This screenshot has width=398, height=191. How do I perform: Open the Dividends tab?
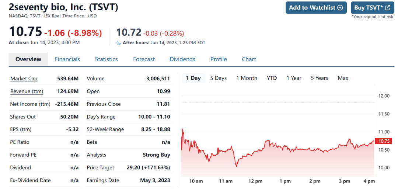pyautogui.click(x=182, y=59)
